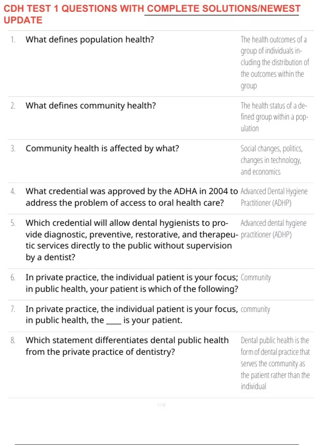Viewport: 314px width, 445px height.
Task: Select question 8 about dental public health
Action: [127, 346]
